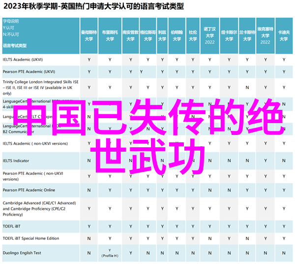Click the 'TOEFL iBT' row label
This screenshot has height=264, width=295.
(11, 226)
